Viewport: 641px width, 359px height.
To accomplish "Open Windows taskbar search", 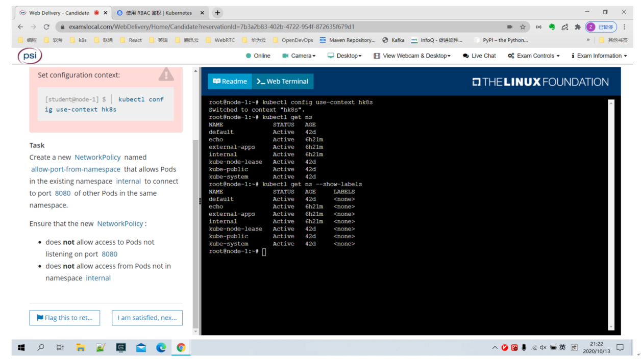I will (x=41, y=347).
